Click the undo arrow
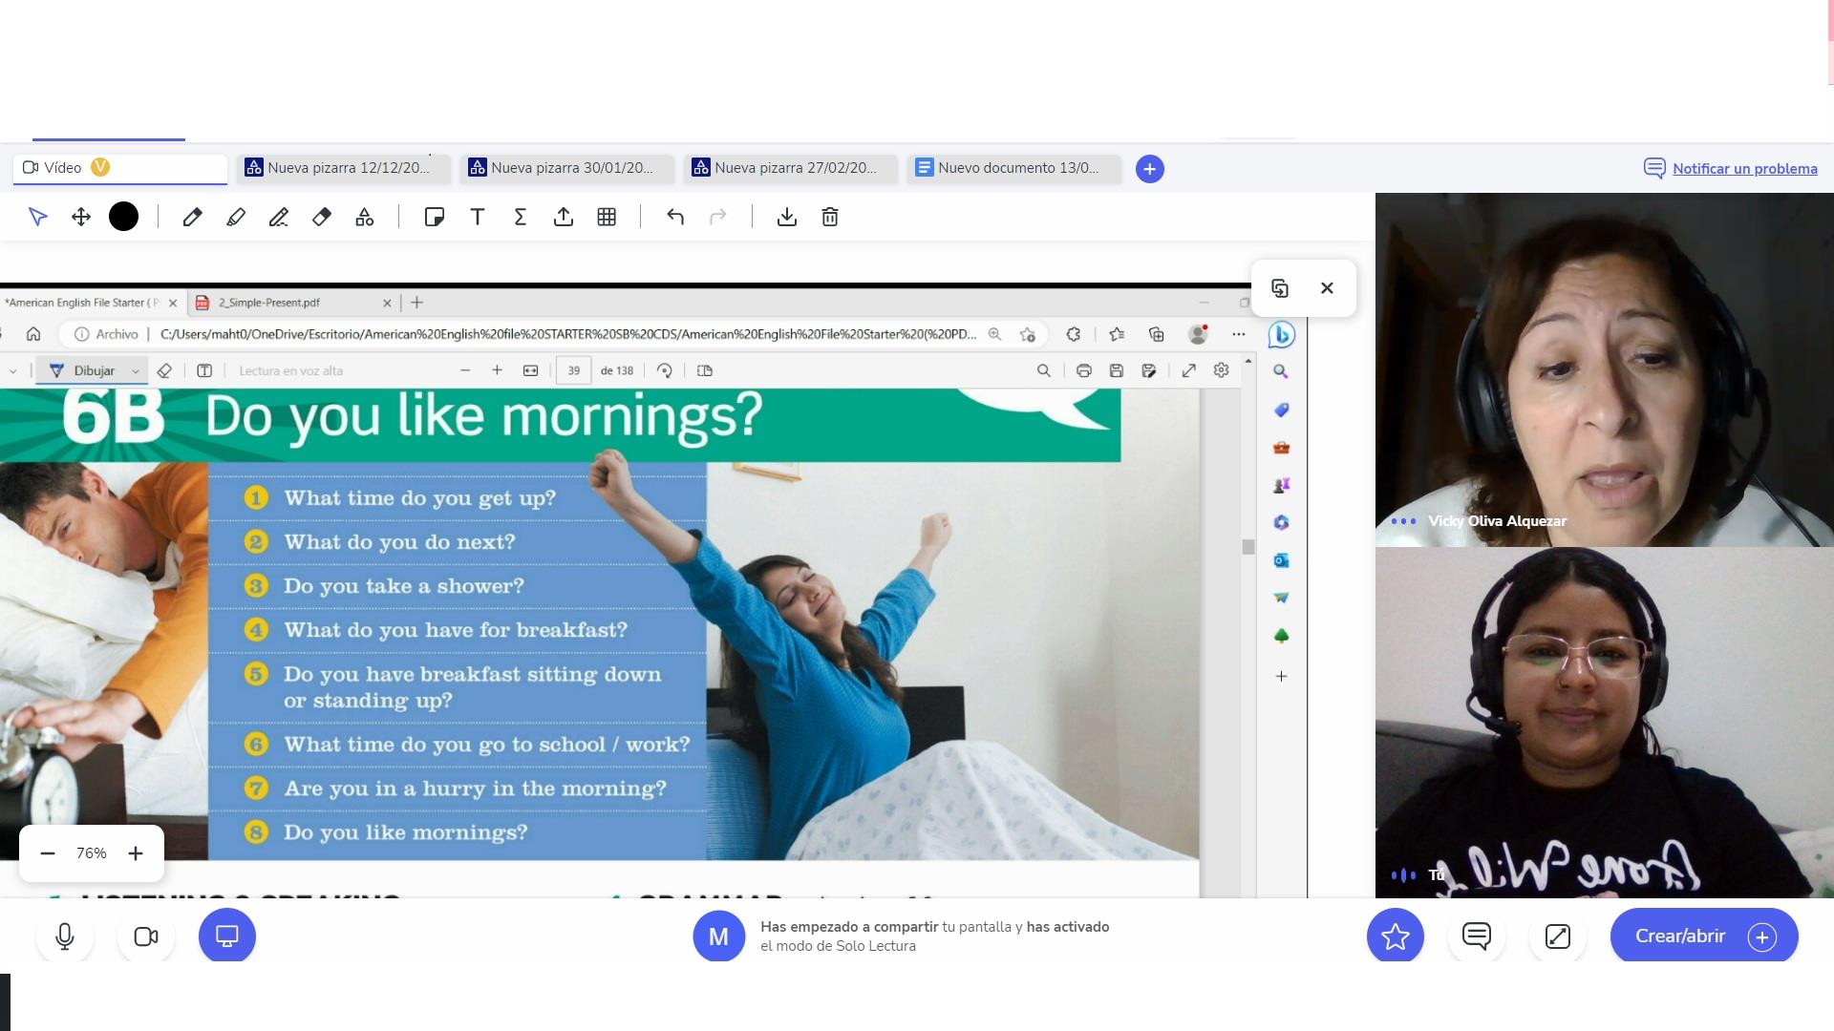The width and height of the screenshot is (1834, 1031). pos(675,218)
